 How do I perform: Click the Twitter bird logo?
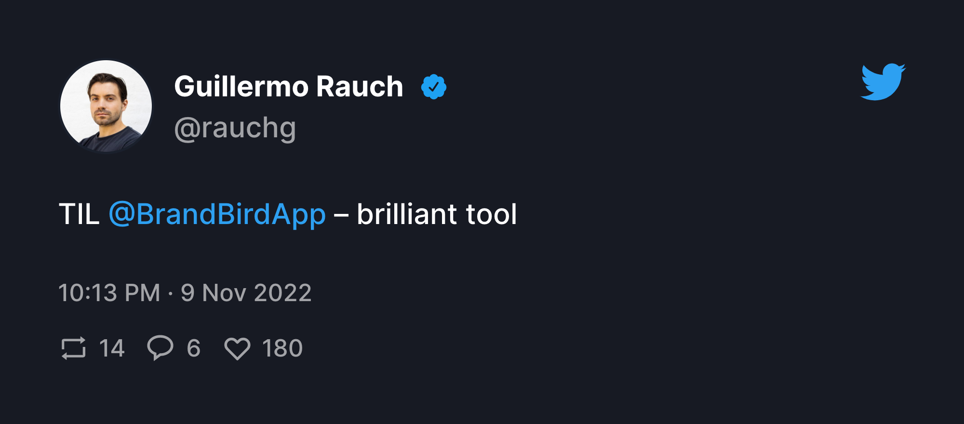[883, 82]
